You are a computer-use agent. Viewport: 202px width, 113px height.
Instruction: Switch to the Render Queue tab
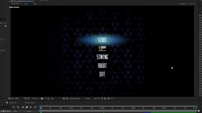tap(30, 103)
